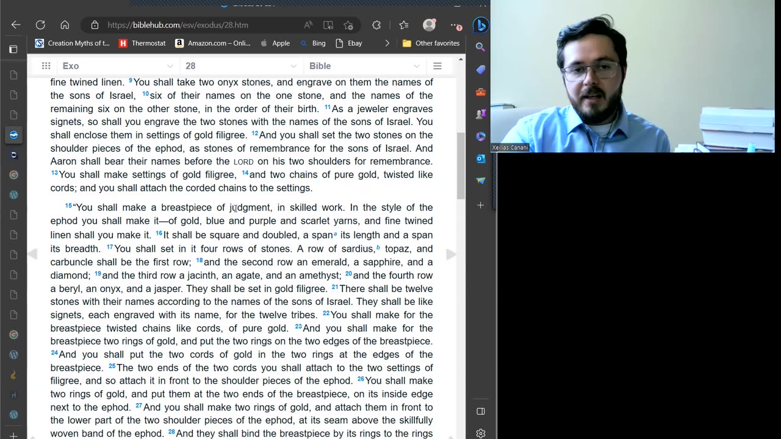Expand the Bible version dropdown
Image resolution: width=781 pixels, height=439 pixels.
364,66
